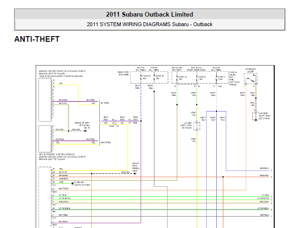
Task: Select the "TPMS & KEYLESS ENTRY CONTROL MODULE" label
Action: click(61, 76)
